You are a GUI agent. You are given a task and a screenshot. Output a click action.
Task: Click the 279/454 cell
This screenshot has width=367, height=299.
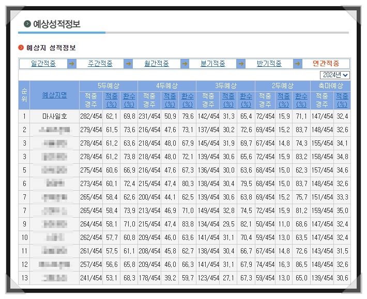click(x=91, y=130)
